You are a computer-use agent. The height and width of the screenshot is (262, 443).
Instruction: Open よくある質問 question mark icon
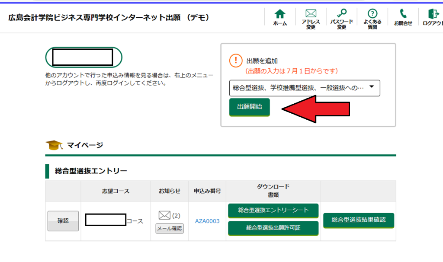[x=372, y=14]
